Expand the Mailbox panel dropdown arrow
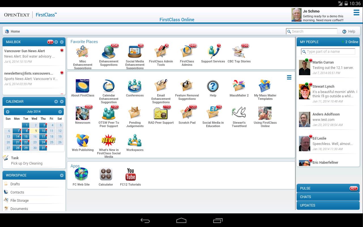The width and height of the screenshot is (363, 227). pos(62,42)
